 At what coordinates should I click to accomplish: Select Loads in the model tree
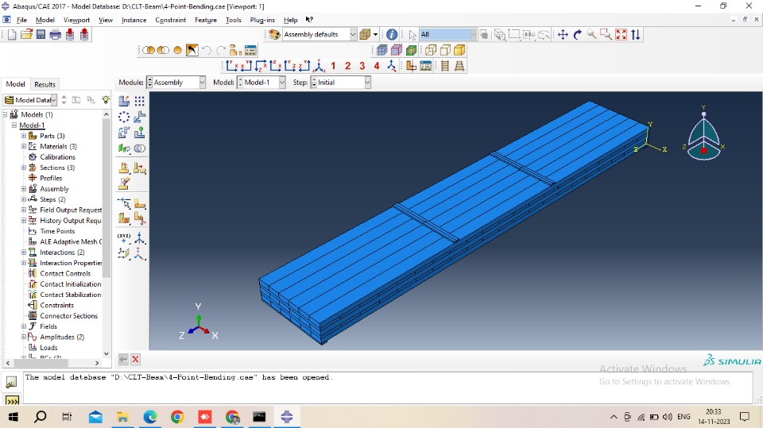pos(48,348)
